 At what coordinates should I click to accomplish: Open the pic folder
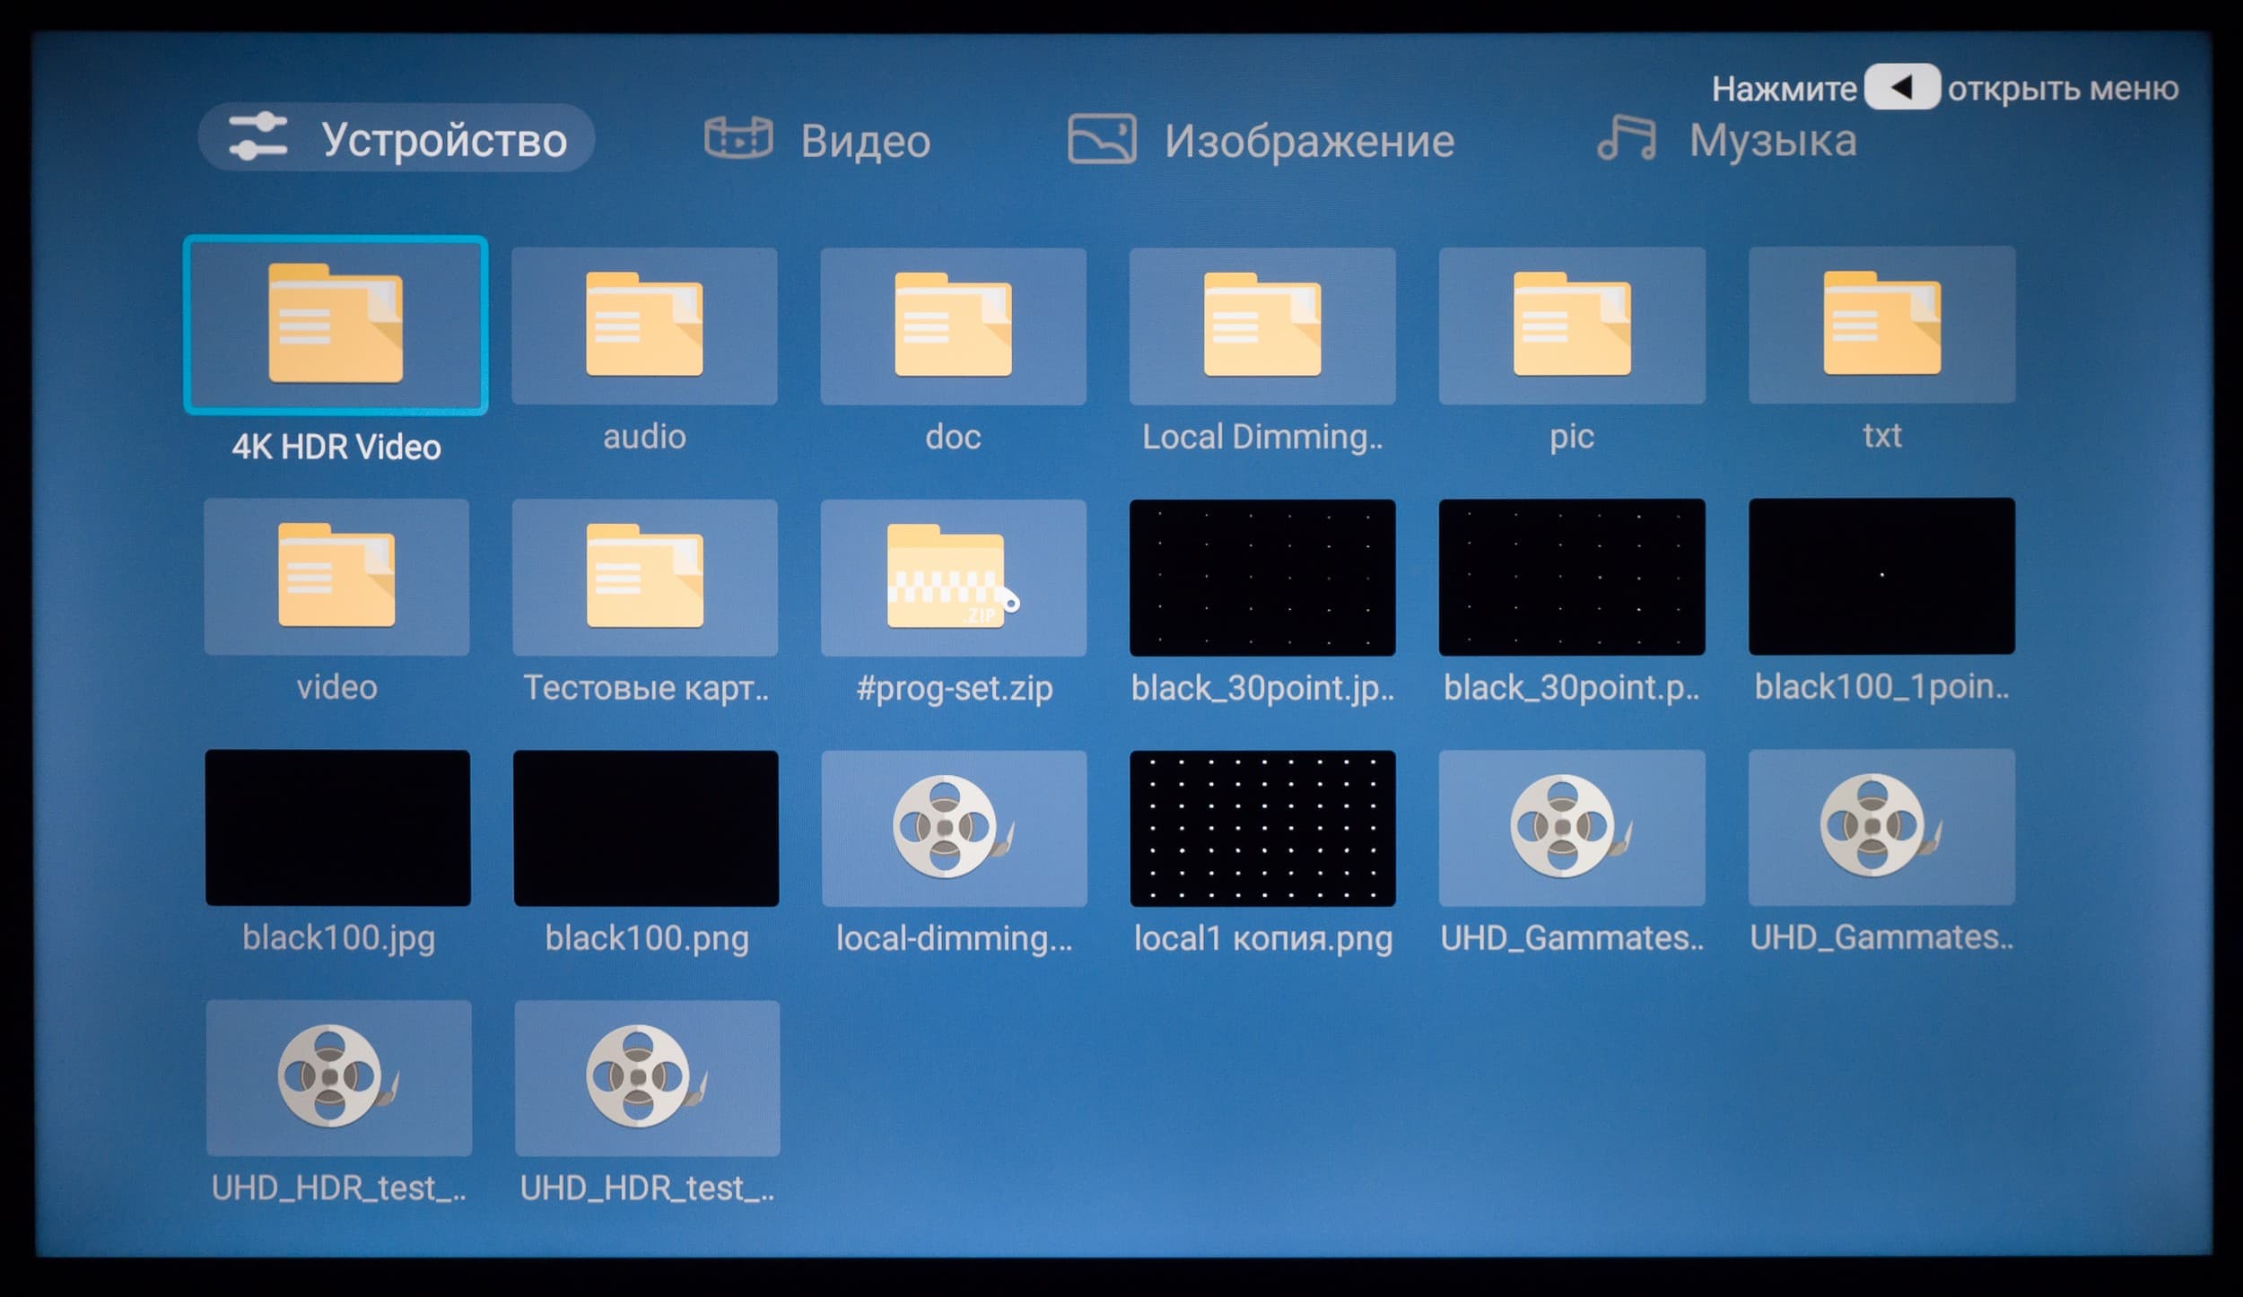click(x=1571, y=326)
